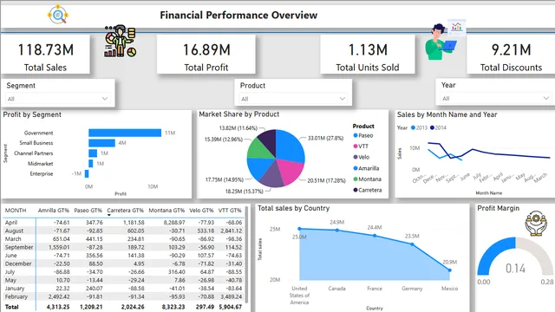Click the pink 20.51M pie slice

[x=291, y=172]
